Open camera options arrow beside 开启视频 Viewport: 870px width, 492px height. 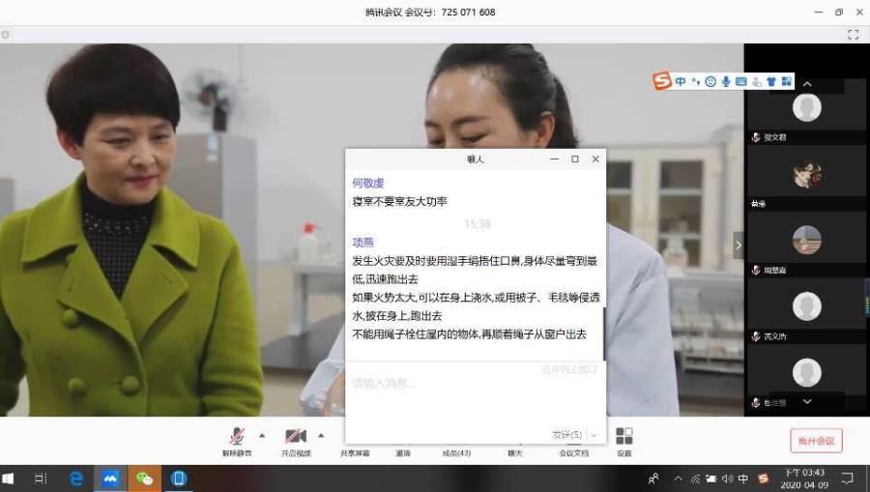[x=321, y=436]
